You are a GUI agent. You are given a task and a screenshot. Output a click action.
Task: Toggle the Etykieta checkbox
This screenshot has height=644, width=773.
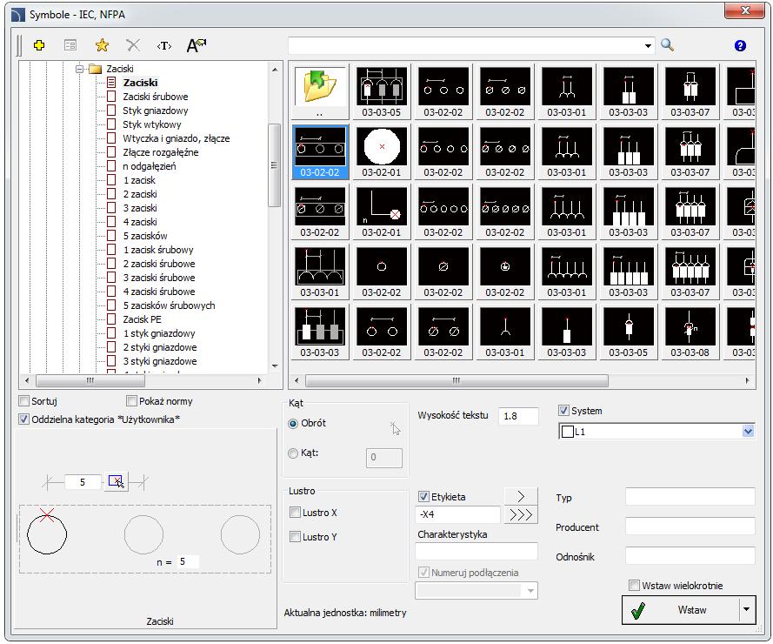click(x=423, y=496)
